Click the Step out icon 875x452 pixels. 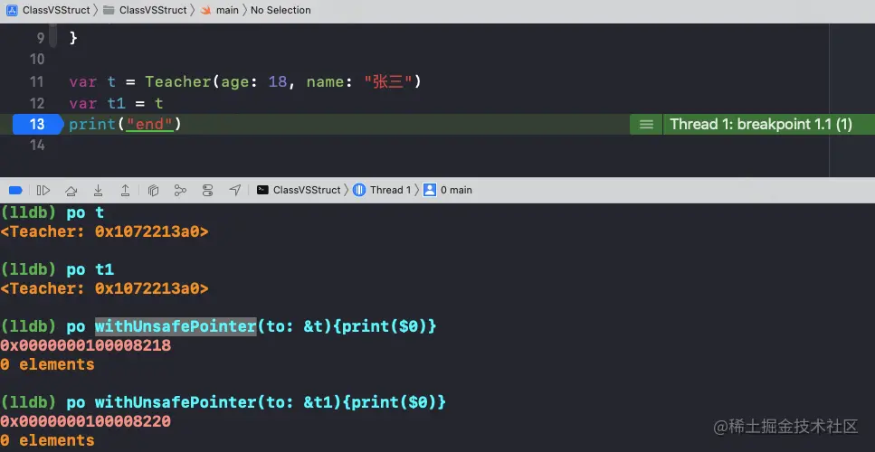tap(126, 190)
